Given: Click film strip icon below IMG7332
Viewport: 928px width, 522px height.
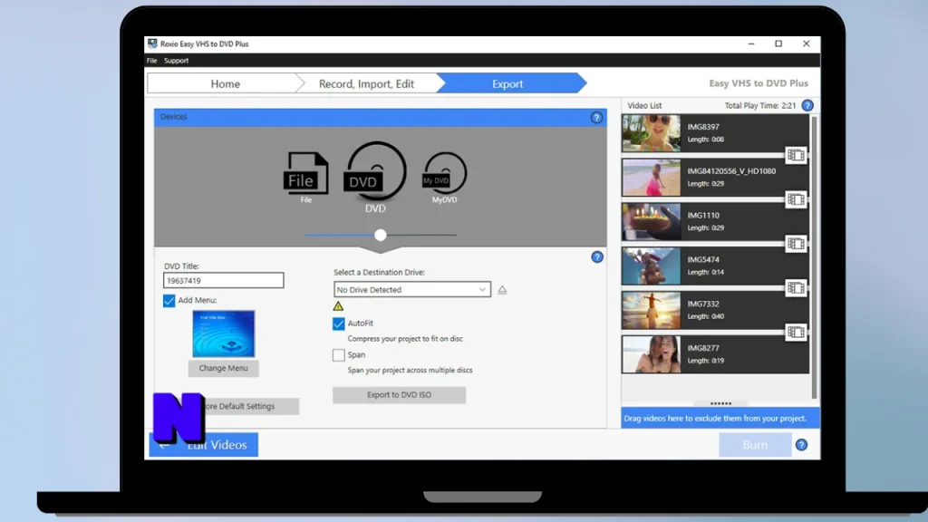Looking at the screenshot, I should pyautogui.click(x=796, y=332).
